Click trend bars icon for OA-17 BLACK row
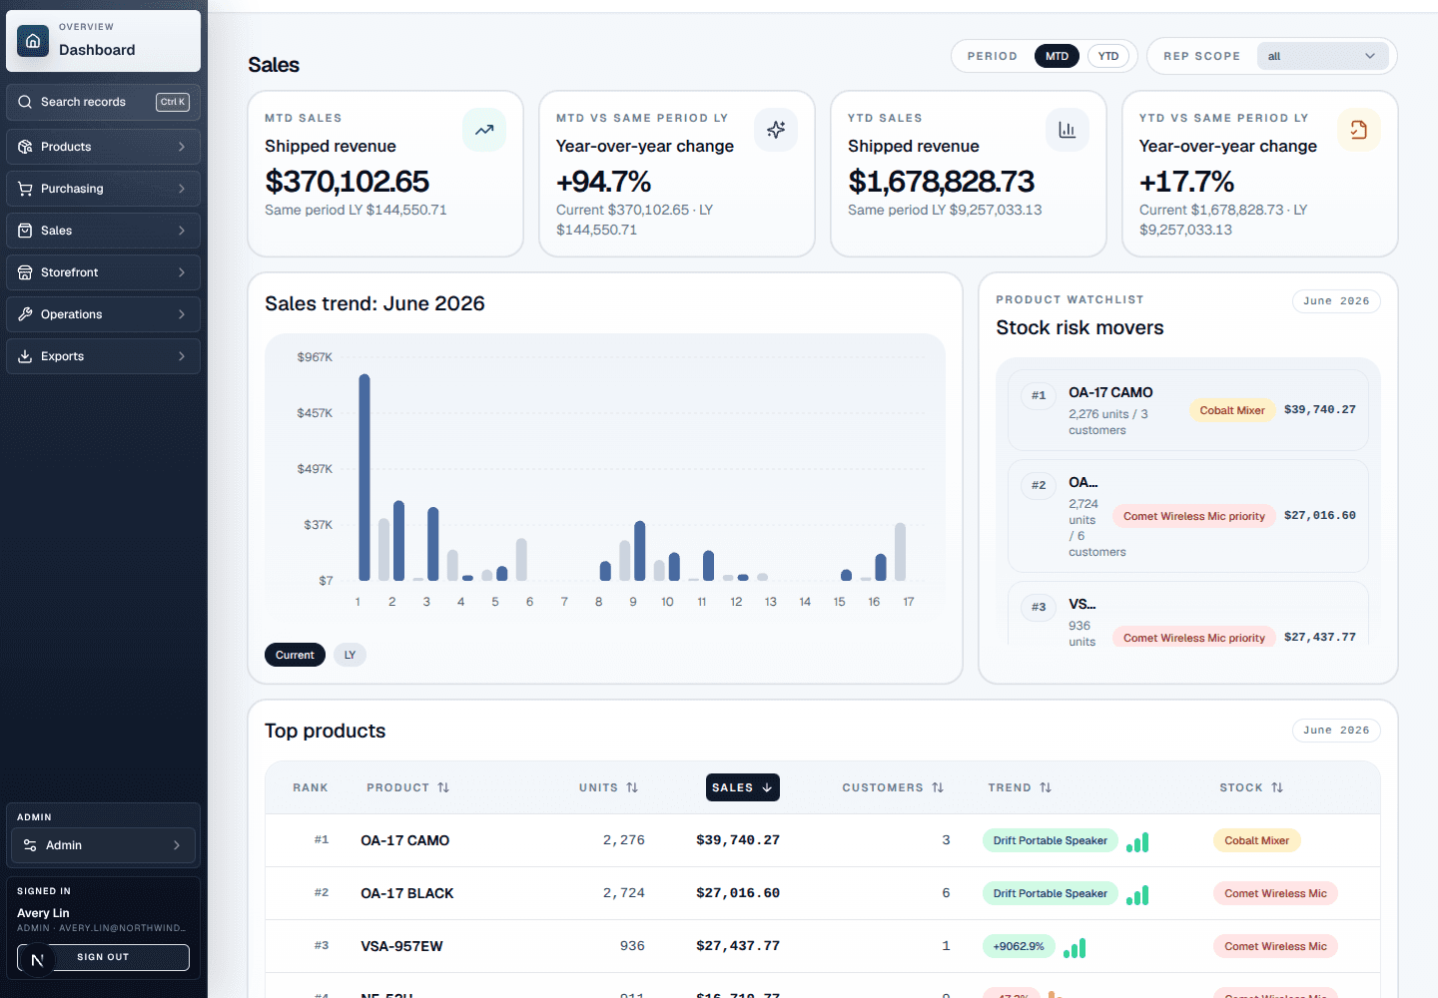 [x=1137, y=895]
